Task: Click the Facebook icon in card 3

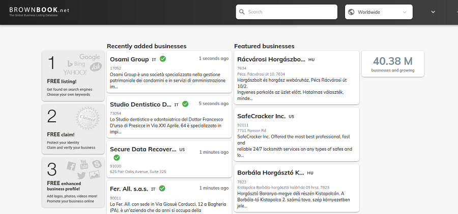Action: pyautogui.click(x=71, y=166)
